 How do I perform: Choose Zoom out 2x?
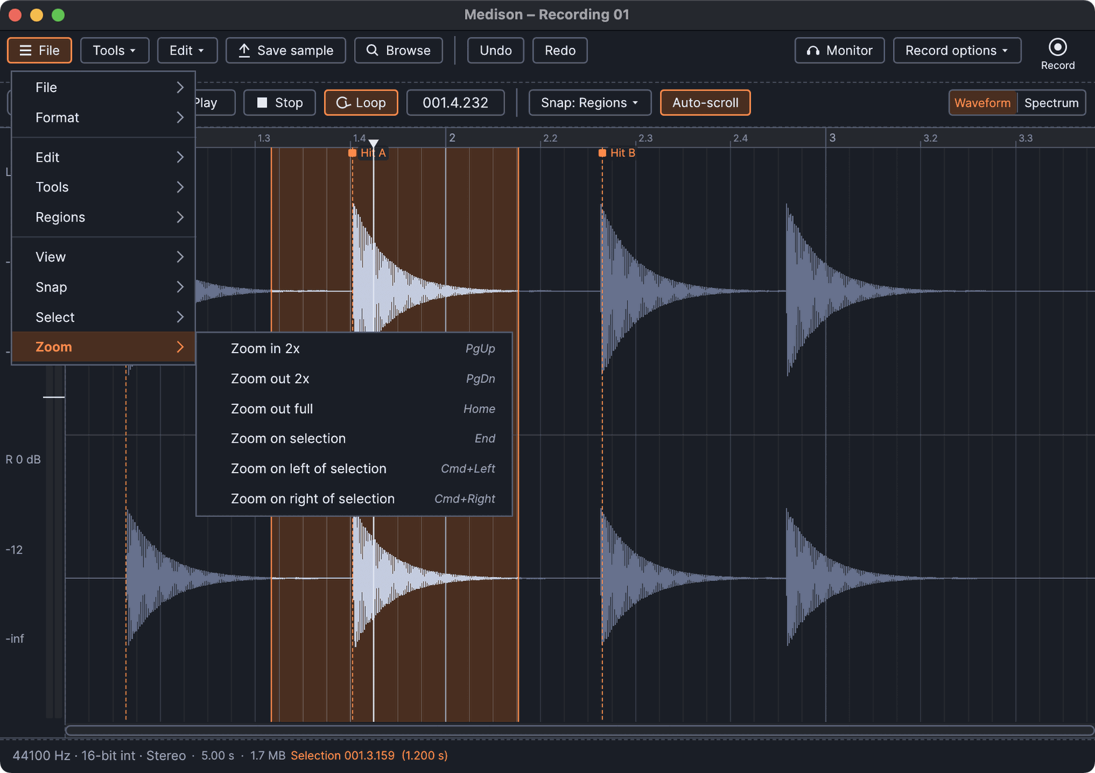point(354,379)
